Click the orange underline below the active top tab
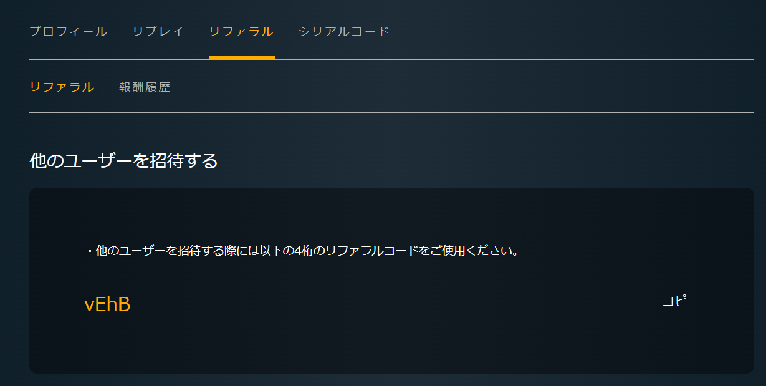The image size is (766, 386). (x=241, y=57)
